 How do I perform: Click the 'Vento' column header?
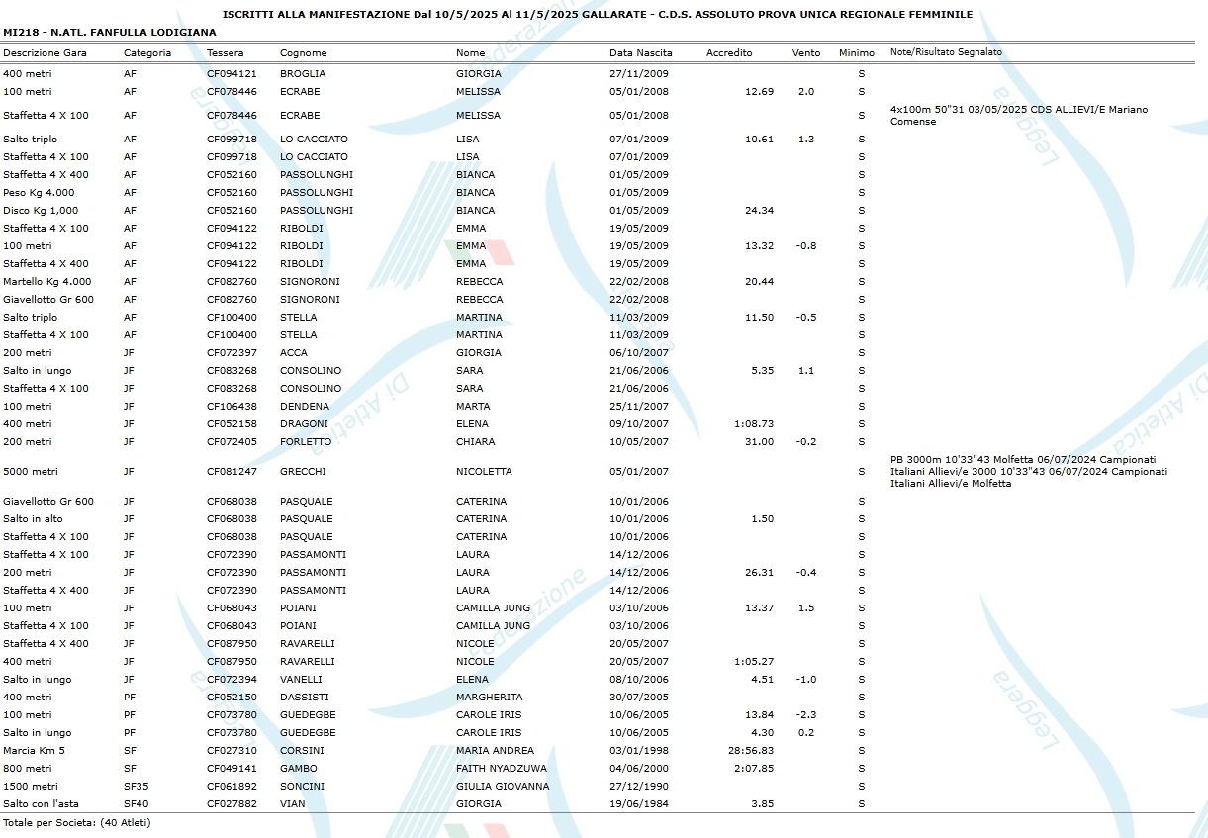(x=806, y=53)
